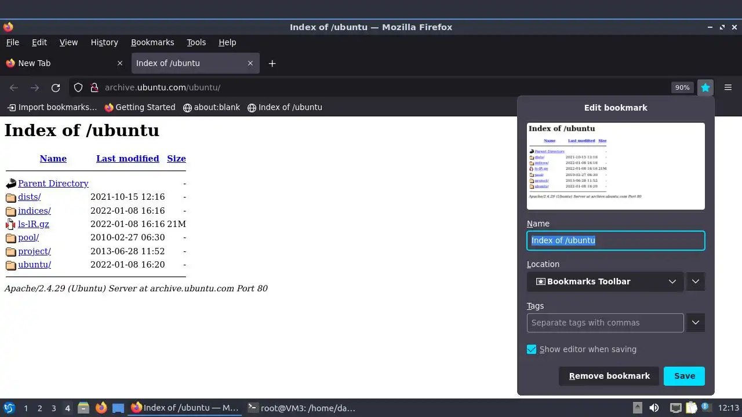Open the pool/ directory link
The image size is (742, 417).
click(x=28, y=237)
